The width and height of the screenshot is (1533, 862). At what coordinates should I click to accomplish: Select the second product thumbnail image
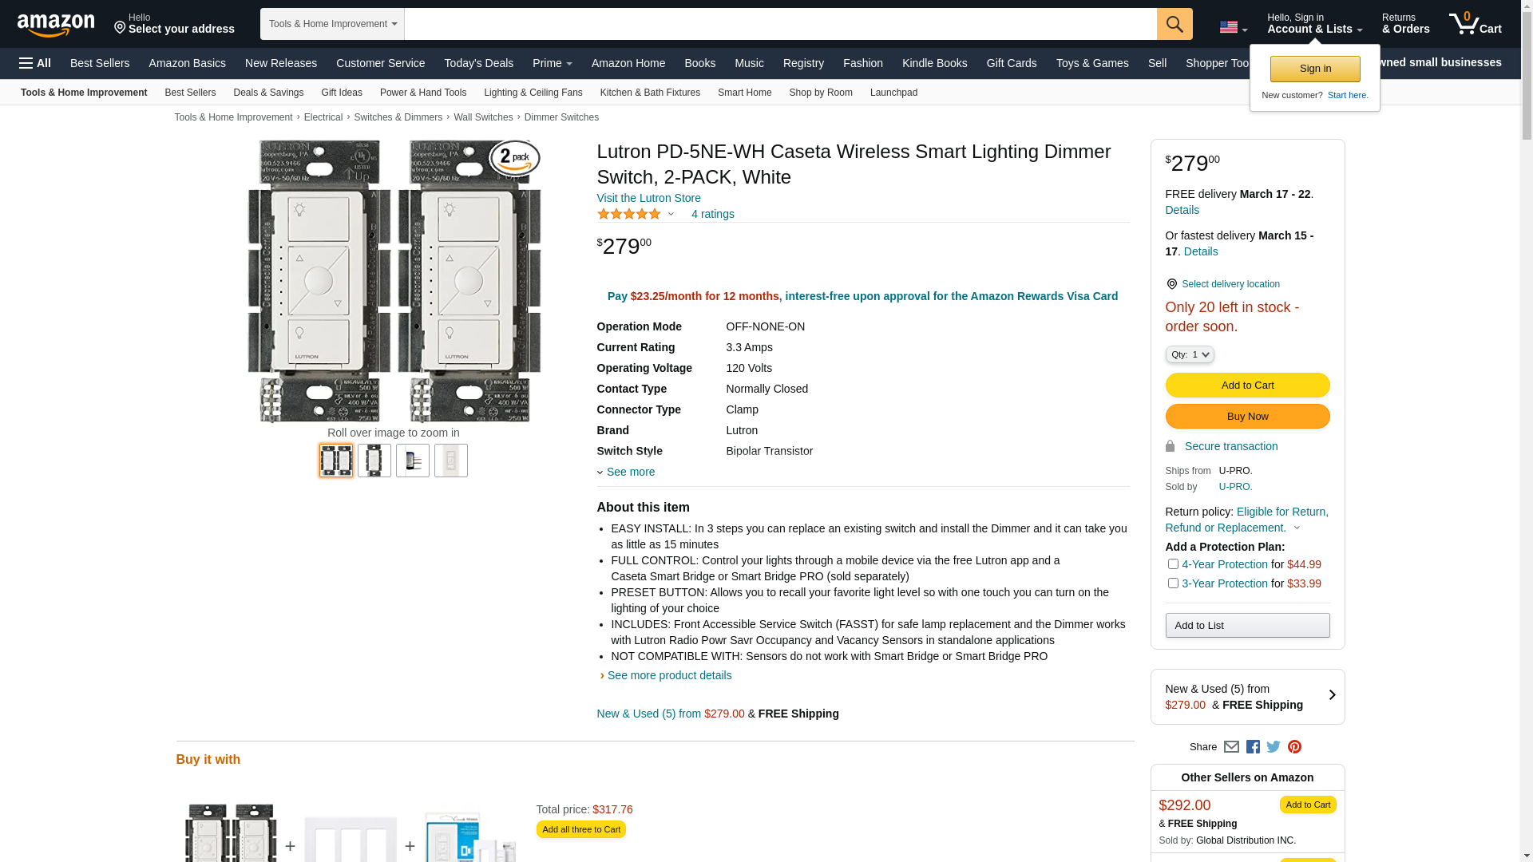point(374,461)
